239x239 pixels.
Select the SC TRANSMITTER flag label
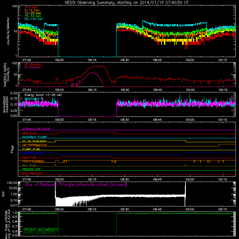(x=35, y=145)
